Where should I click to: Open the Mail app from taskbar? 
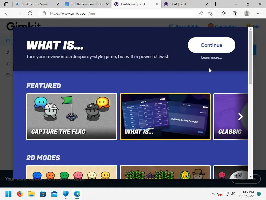(x=54, y=194)
